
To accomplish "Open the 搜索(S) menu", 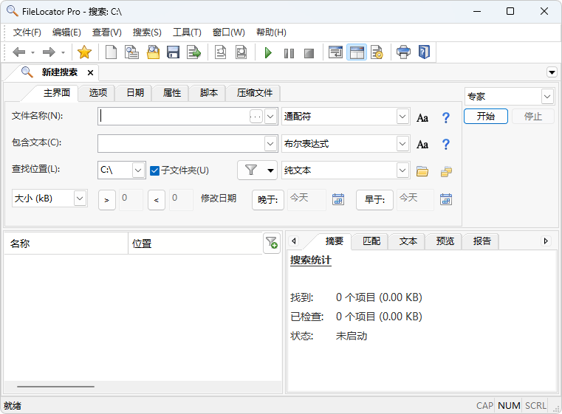I will 147,32.
